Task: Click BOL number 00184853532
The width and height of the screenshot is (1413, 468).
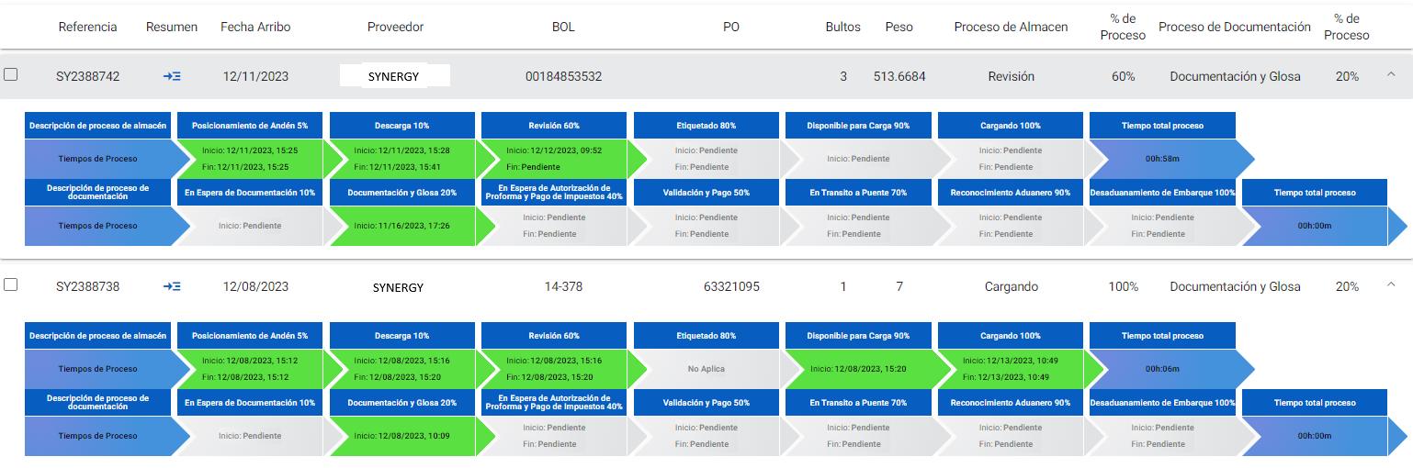Action: 563,77
